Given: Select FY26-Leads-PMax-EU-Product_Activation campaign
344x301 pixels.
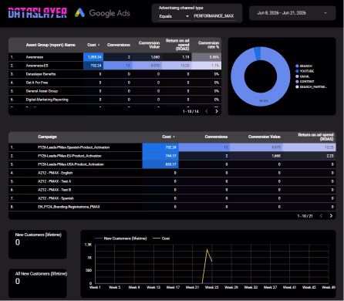Looking at the screenshot, I should pyautogui.click(x=172, y=156).
